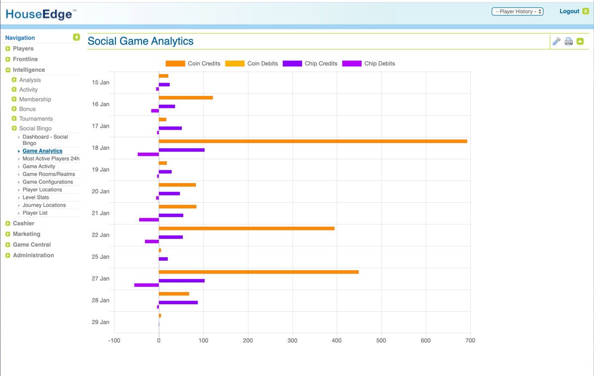Toggle Chip Credits legend swatch
Image resolution: width=594 pixels, height=376 pixels.
coord(292,63)
